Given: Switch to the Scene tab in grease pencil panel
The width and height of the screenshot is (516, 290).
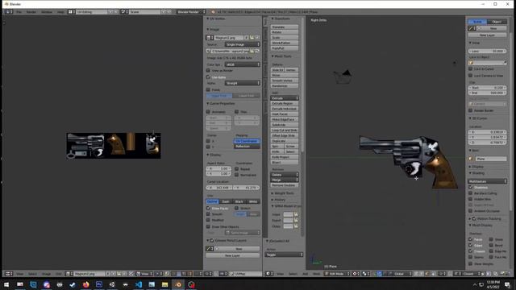Looking at the screenshot, I should pyautogui.click(x=477, y=22).
